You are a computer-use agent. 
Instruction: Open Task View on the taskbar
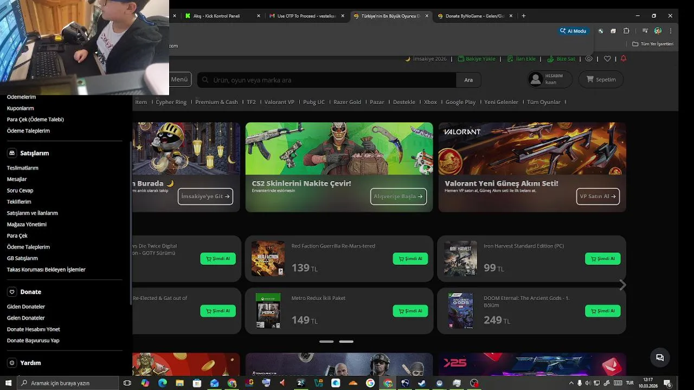(127, 383)
